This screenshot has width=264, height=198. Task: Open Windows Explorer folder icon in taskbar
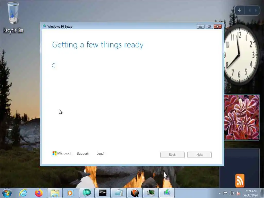point(55,193)
